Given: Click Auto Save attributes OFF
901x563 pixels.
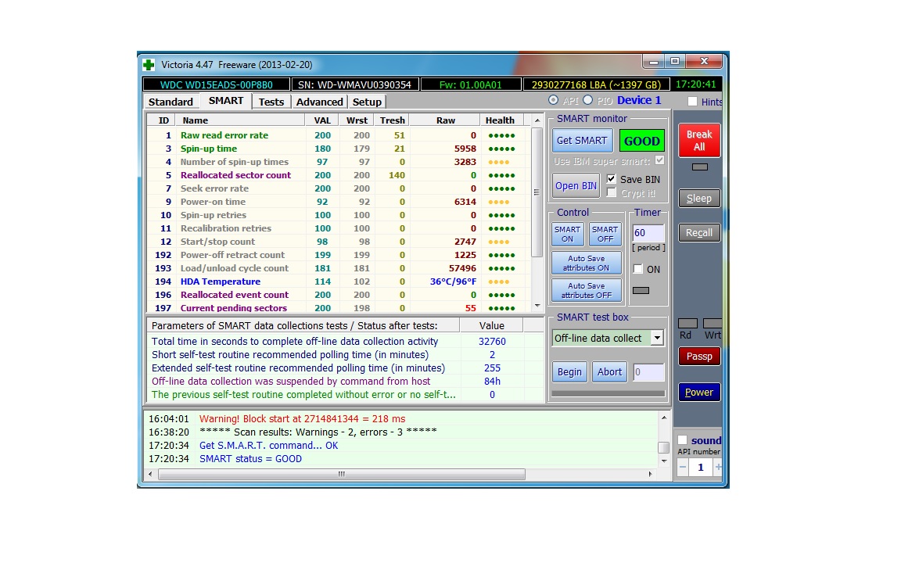Looking at the screenshot, I should 586,291.
